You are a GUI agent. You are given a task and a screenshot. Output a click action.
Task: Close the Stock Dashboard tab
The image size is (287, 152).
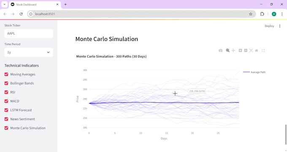(57, 4)
